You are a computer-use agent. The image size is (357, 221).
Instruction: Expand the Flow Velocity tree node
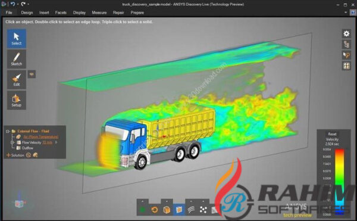coord(12,142)
